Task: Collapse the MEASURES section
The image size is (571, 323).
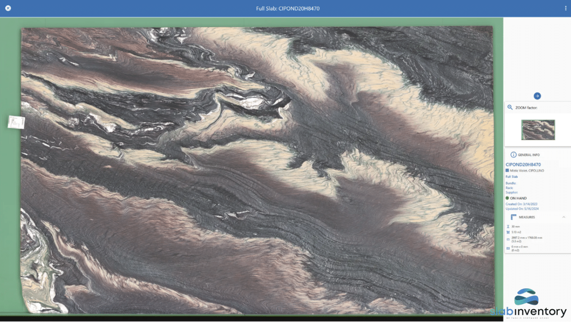Action: [564, 217]
